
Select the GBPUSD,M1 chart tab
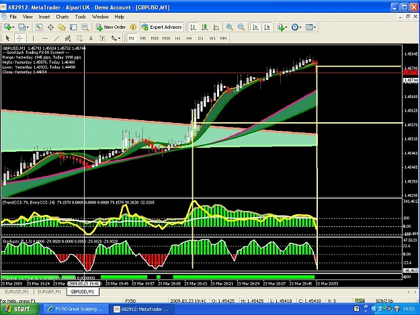[x=83, y=291]
